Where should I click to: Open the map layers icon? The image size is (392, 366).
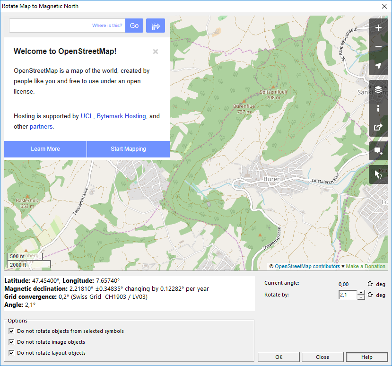coord(378,89)
